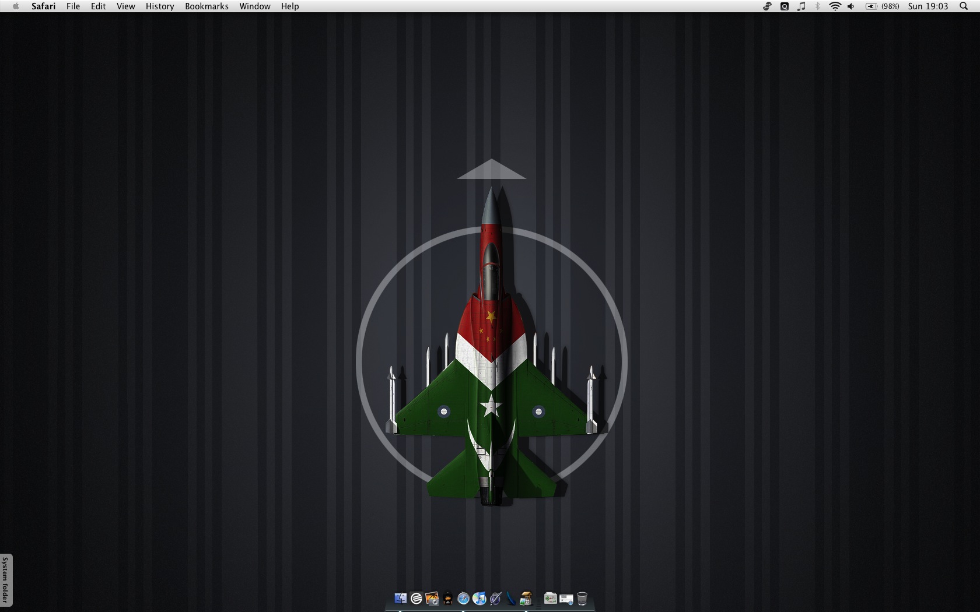
Task: Open the Edit menu
Action: pos(98,6)
